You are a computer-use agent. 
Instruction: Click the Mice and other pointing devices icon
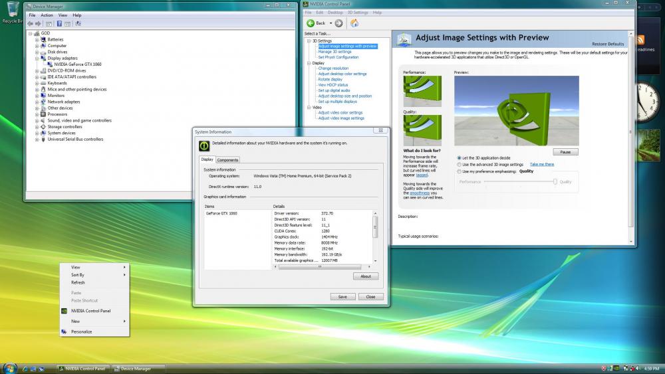43,90
